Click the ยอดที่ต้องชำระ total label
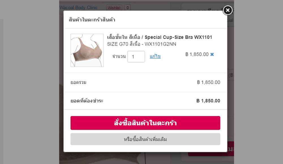Screen dimensions: 283x164 pyautogui.click(x=87, y=101)
